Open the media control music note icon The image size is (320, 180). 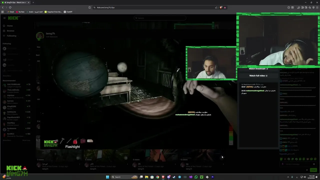click(298, 7)
